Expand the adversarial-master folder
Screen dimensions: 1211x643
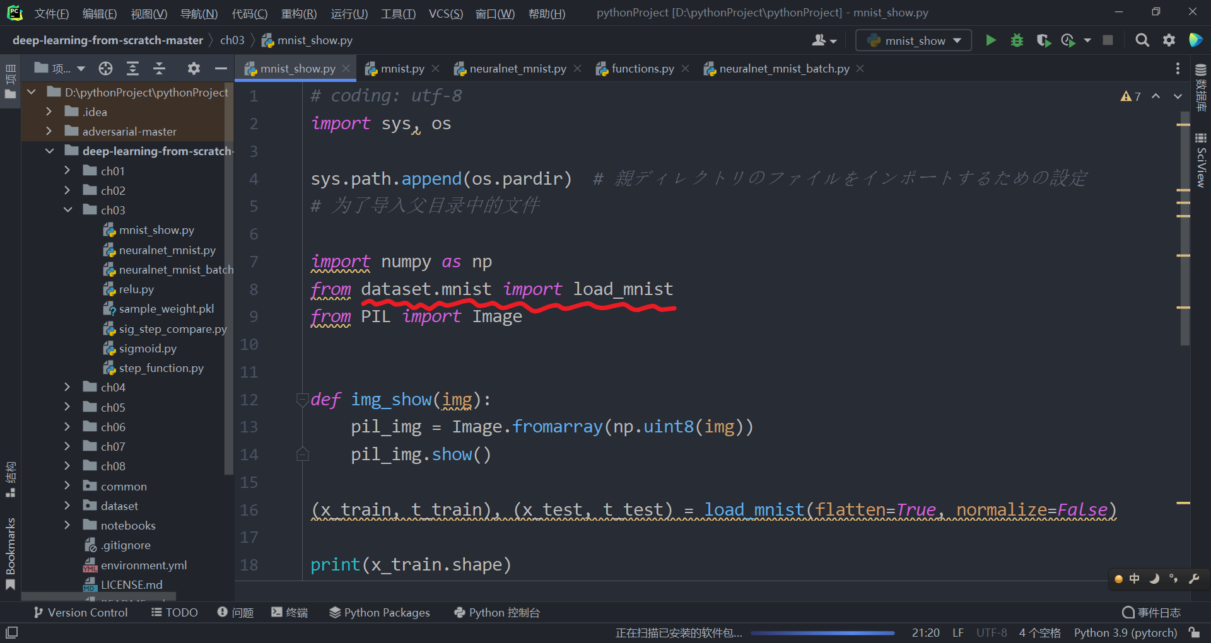pos(49,131)
